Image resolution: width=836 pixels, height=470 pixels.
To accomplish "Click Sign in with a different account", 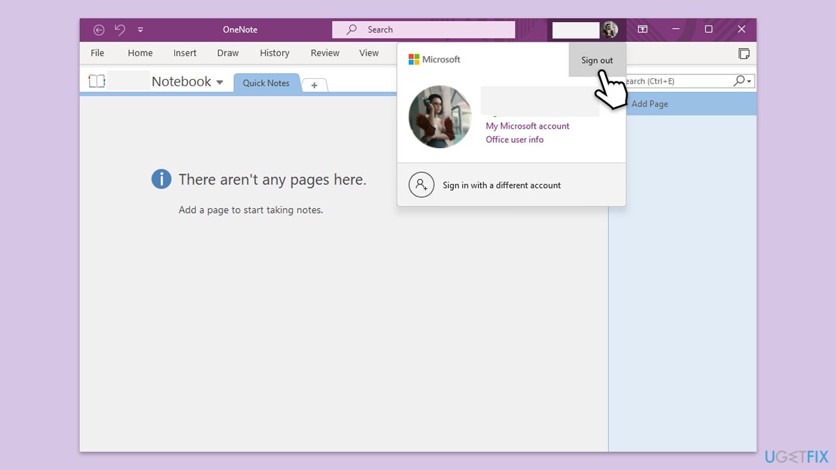I will (511, 185).
